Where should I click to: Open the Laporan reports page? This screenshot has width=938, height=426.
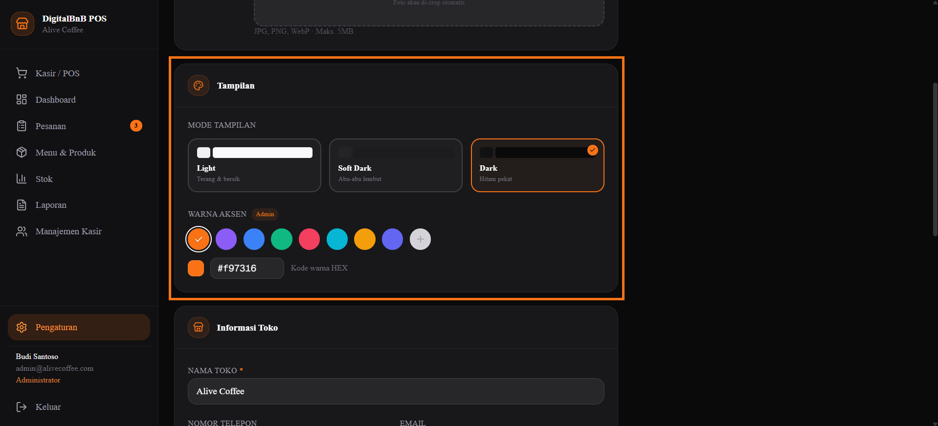(79, 205)
